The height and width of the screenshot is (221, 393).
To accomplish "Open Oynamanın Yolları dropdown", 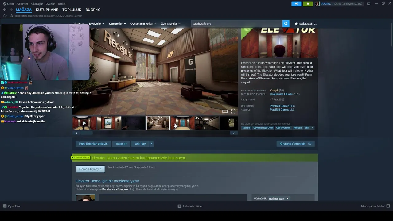I will click(x=143, y=24).
